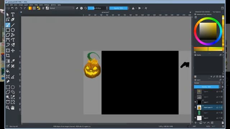Screen dimensions: 230x129
Task: Select the Edit Shapes tool
Action: [8, 19]
